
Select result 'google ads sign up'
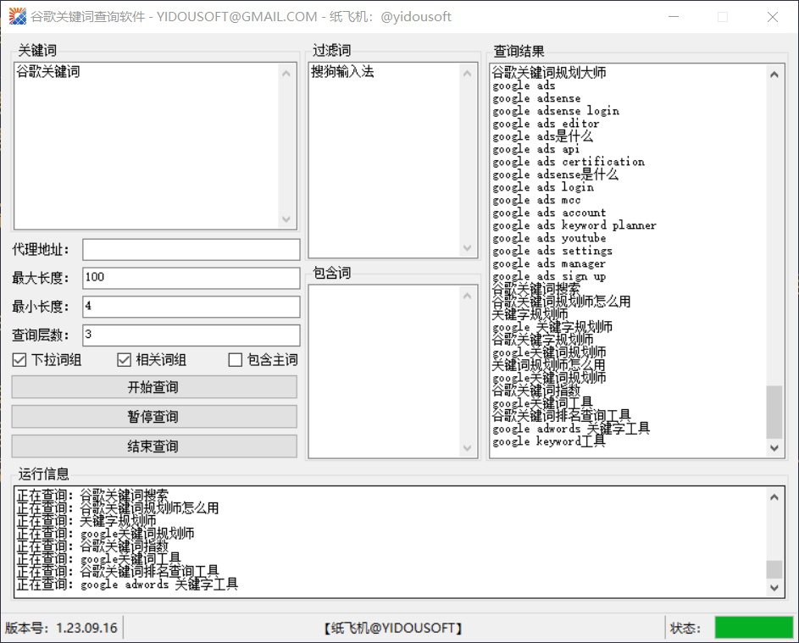click(549, 277)
